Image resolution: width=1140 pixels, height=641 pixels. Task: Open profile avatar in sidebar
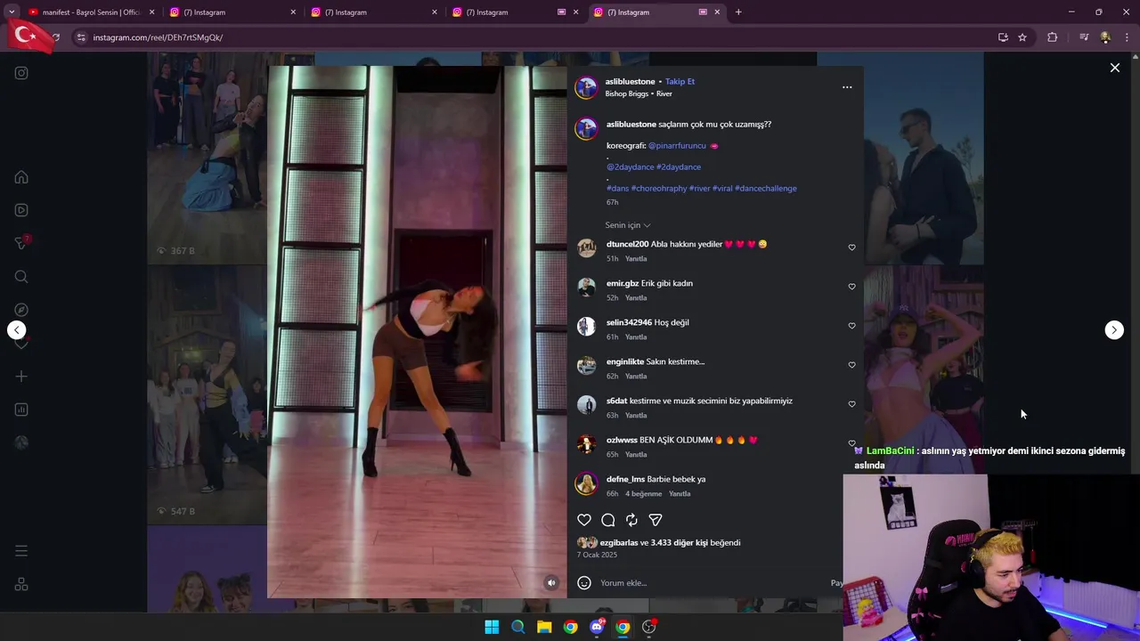[21, 442]
